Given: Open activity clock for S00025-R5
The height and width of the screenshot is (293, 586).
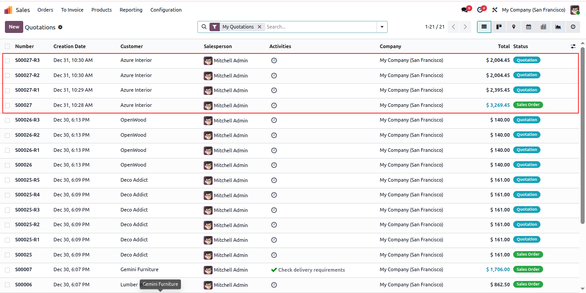Looking at the screenshot, I should click(x=274, y=180).
